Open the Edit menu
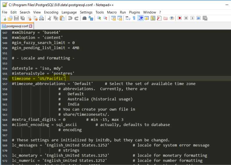 click(x=14, y=12)
